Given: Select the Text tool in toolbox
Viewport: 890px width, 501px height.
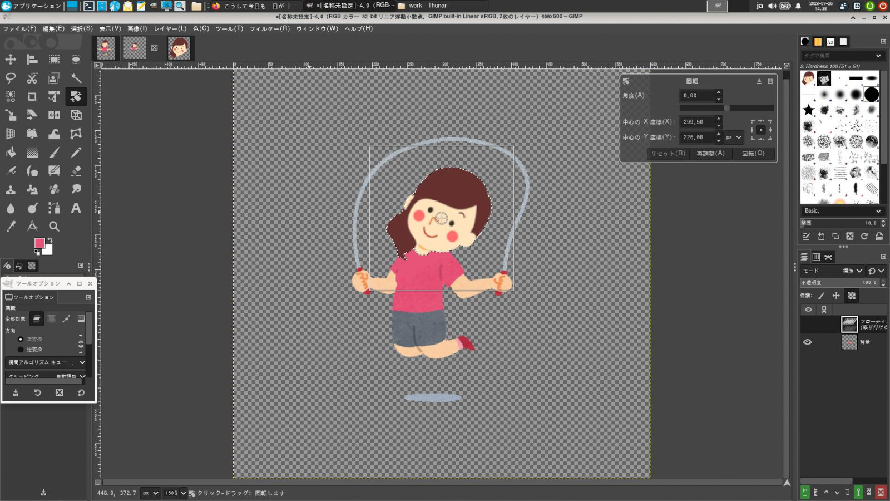Looking at the screenshot, I should [x=76, y=208].
